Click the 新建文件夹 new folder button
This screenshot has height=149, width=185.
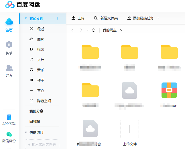pos(106,18)
